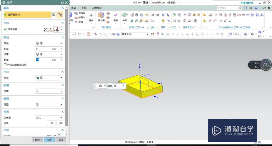272x146 pixels.
Task: Open the 工具 ribbon tab
Action: 84,8
